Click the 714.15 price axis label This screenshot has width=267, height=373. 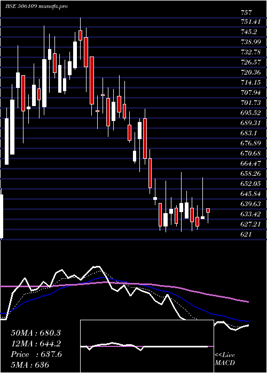(x=250, y=83)
